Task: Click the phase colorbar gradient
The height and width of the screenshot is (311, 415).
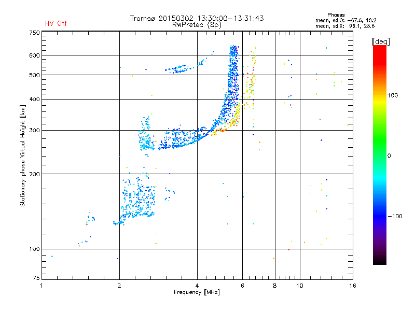Action: [x=380, y=155]
